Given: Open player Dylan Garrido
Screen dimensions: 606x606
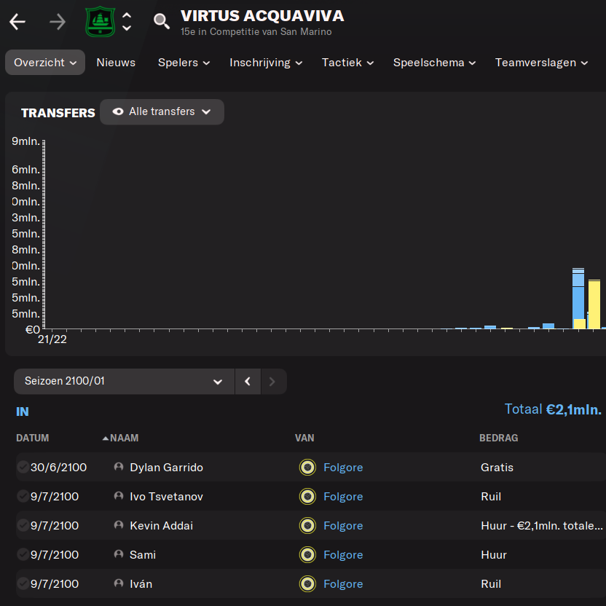Looking at the screenshot, I should pyautogui.click(x=166, y=468).
